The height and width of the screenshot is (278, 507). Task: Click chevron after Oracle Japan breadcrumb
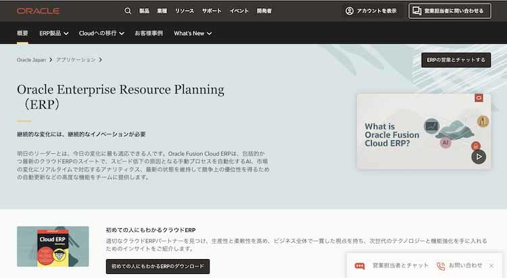click(x=51, y=60)
